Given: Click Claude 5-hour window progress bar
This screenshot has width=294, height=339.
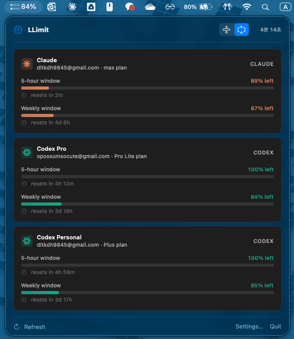Looking at the screenshot, I should click(148, 88).
